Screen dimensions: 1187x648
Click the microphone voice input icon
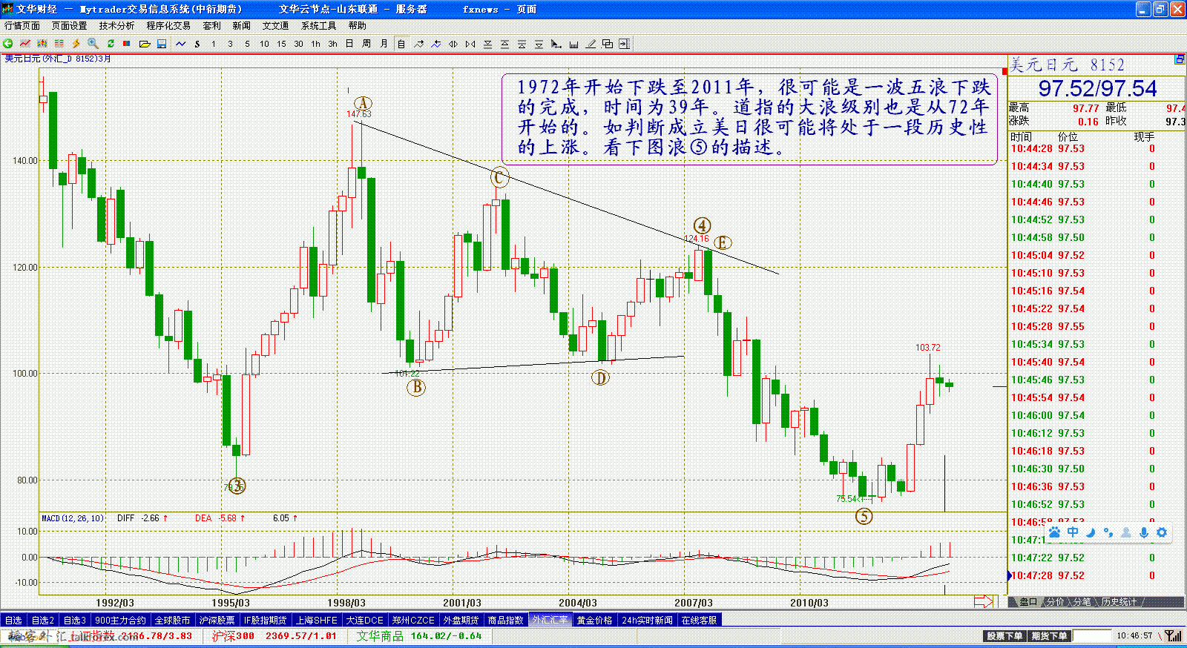pyautogui.click(x=1144, y=532)
